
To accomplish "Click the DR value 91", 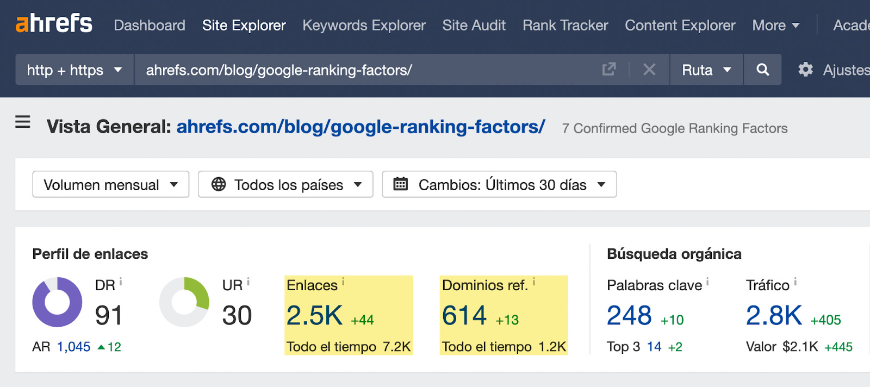I will click(109, 315).
